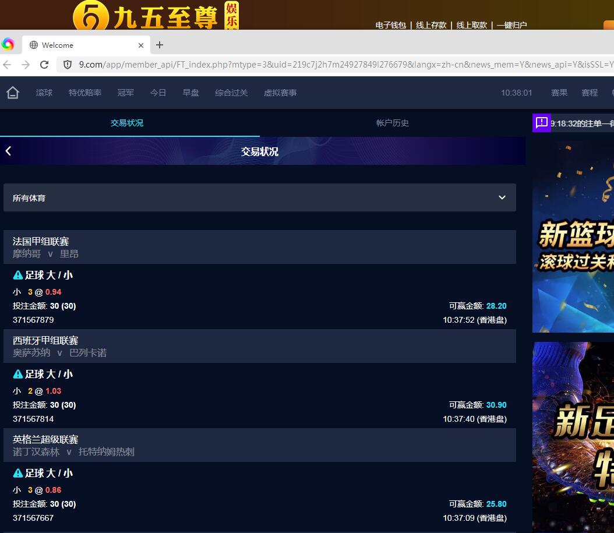Click bet number 371567814
This screenshot has height=533, width=614.
(x=33, y=419)
